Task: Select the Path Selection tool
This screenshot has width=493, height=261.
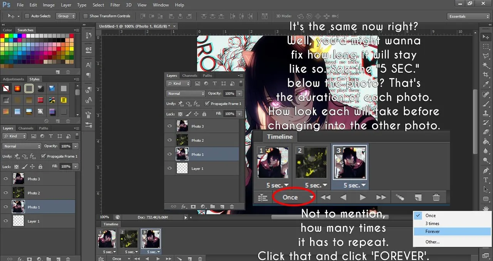Action: (x=486, y=189)
